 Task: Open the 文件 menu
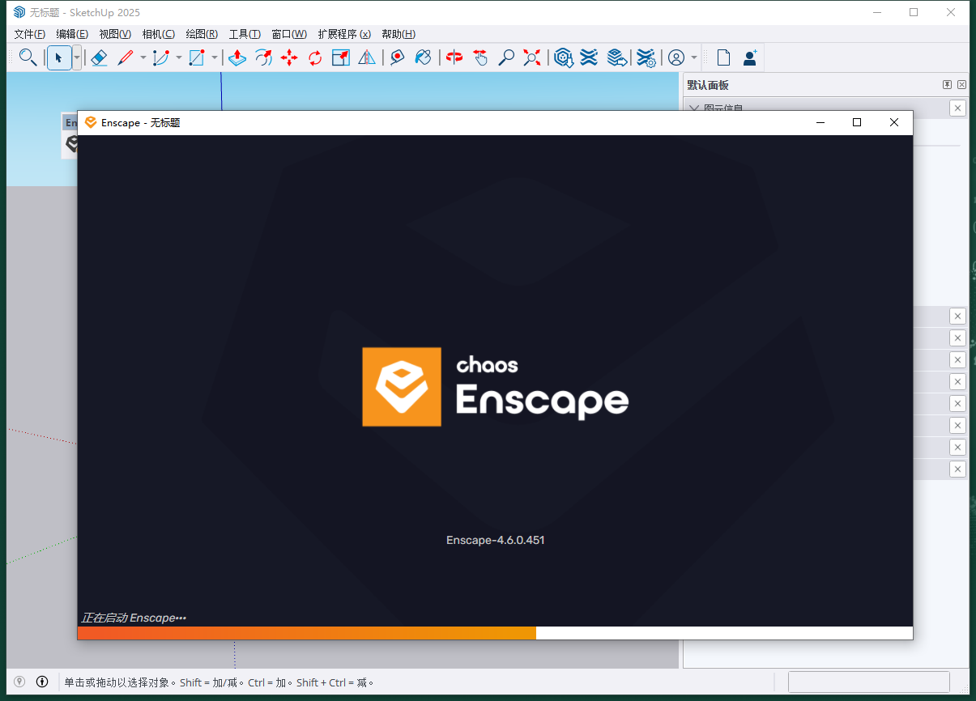click(x=28, y=33)
